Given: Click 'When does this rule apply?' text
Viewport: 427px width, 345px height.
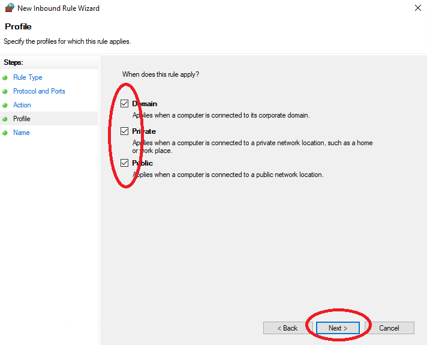Looking at the screenshot, I should click(161, 74).
